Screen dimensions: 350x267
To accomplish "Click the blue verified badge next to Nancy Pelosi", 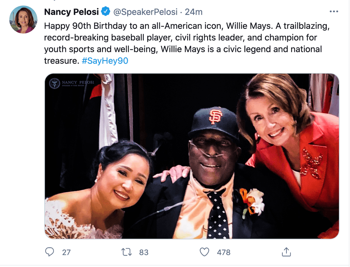I will point(104,12).
